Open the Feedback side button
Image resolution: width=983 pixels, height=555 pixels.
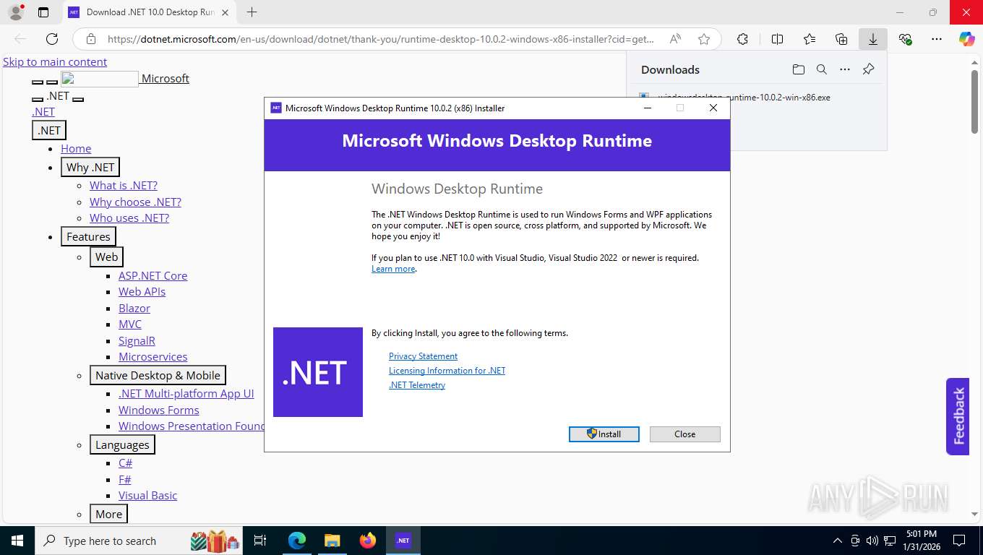coord(958,416)
